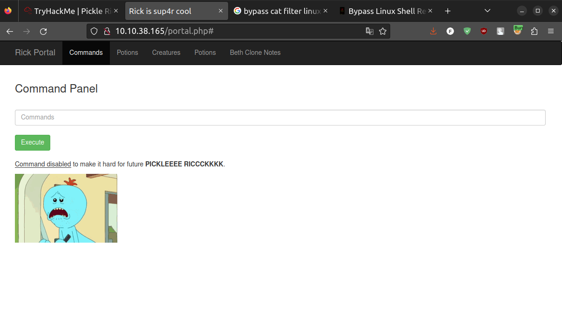Close the TryHackMe Pickle Rick tab

(116, 11)
